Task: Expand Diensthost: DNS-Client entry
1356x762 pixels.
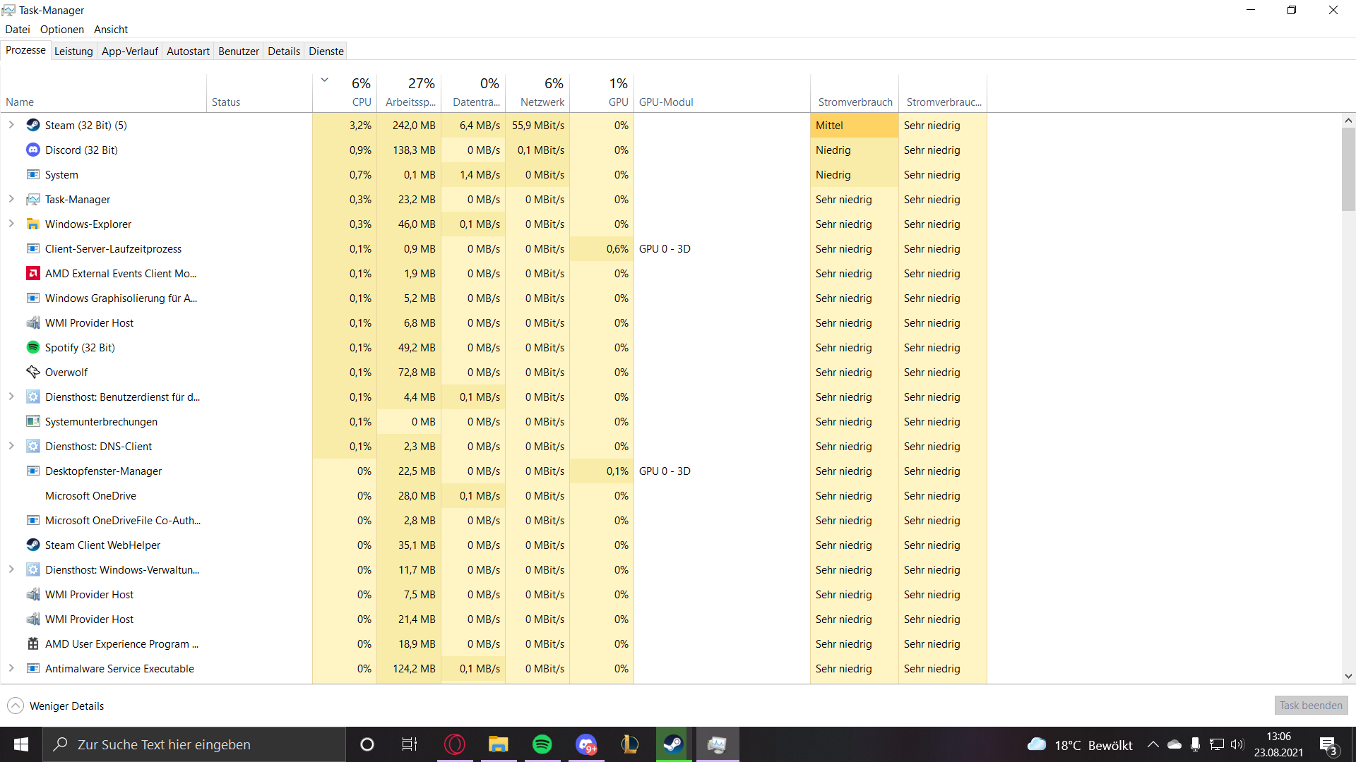Action: pyautogui.click(x=11, y=446)
